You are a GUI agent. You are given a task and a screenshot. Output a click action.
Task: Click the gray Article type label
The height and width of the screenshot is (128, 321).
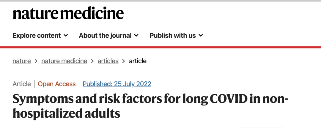pyautogui.click(x=22, y=84)
